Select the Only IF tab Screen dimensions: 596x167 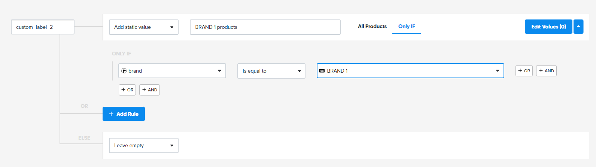coord(407,26)
